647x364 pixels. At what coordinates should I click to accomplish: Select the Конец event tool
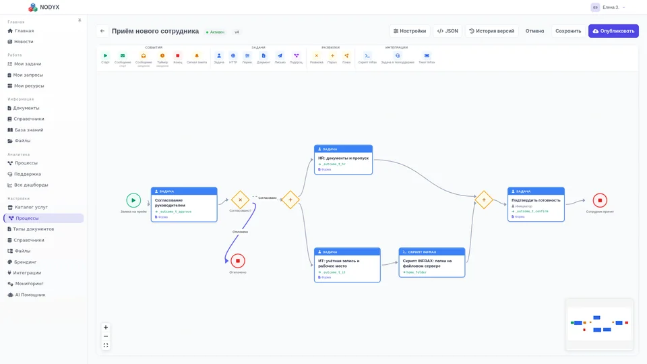(177, 58)
